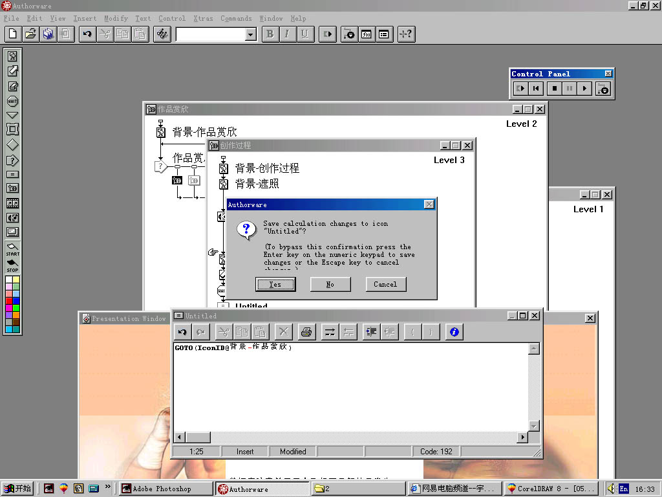Click the Save All icon in main toolbar

click(x=48, y=34)
